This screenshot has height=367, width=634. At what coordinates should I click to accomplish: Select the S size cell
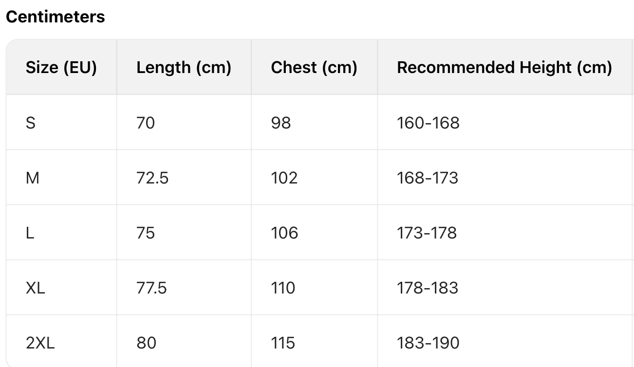coord(31,123)
